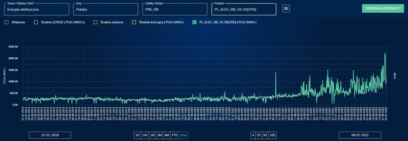The width and height of the screenshot is (408, 141).
Task: Turn on Średnia krocząca checkbox
Action: 134,22
